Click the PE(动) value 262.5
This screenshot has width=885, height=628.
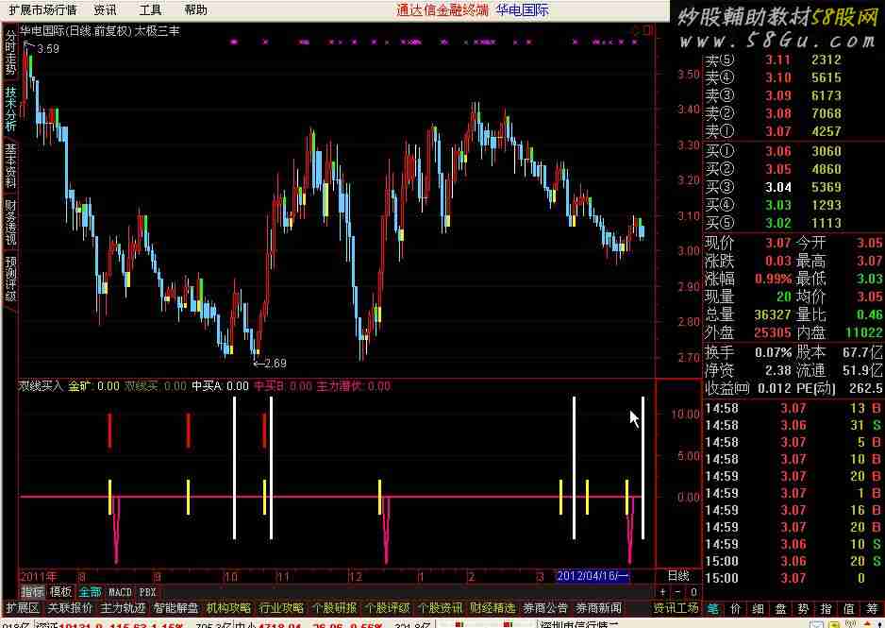[x=867, y=388]
